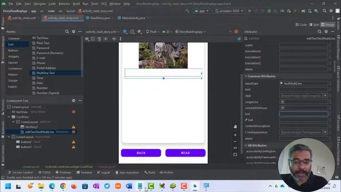Viewport: 341px width, 192px height.
Task: Open Logcat tool window
Action: point(103,172)
